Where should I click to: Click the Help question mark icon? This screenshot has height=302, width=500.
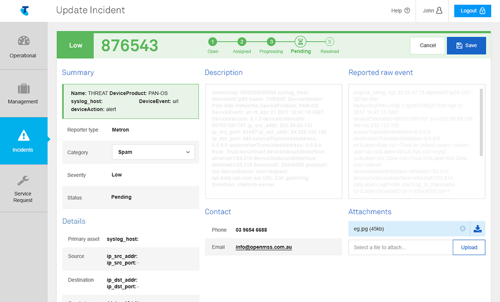(407, 10)
